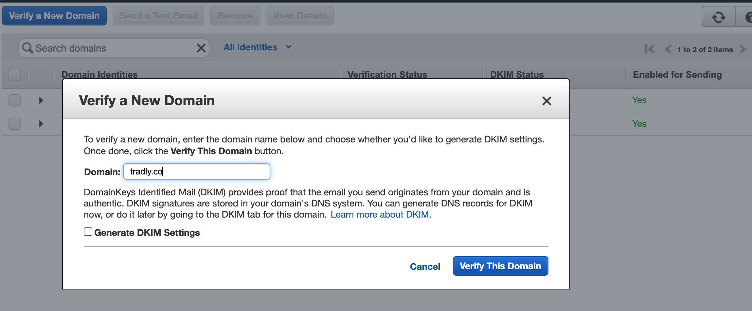Sort by Enabled for Sending column header

[677, 75]
